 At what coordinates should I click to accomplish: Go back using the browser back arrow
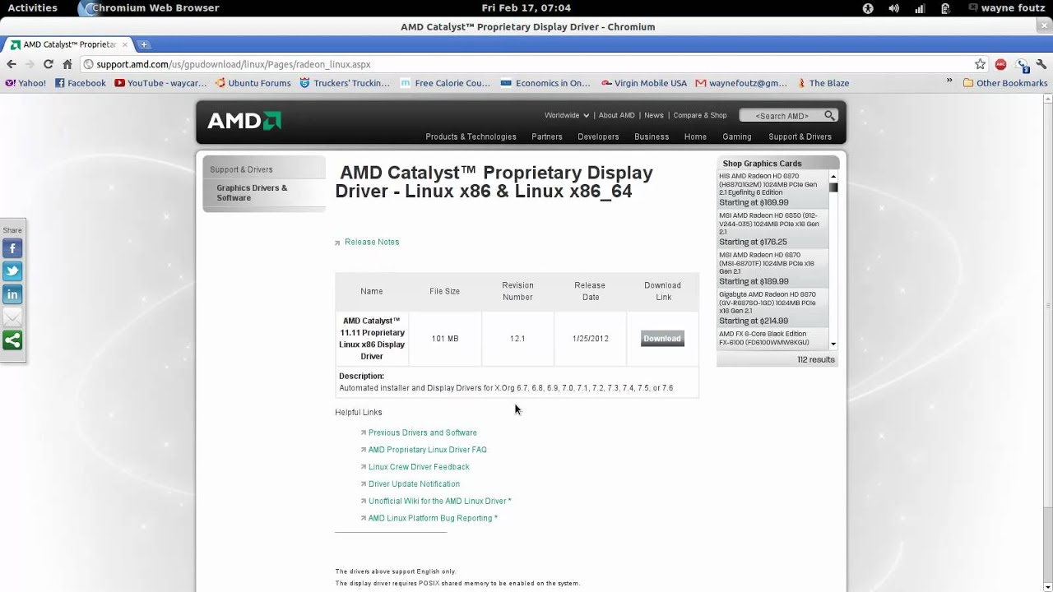tap(12, 64)
